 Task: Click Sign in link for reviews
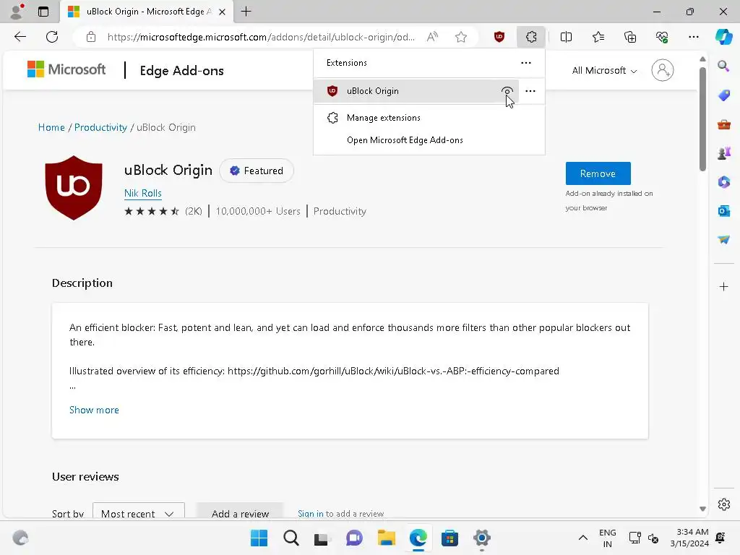click(311, 514)
